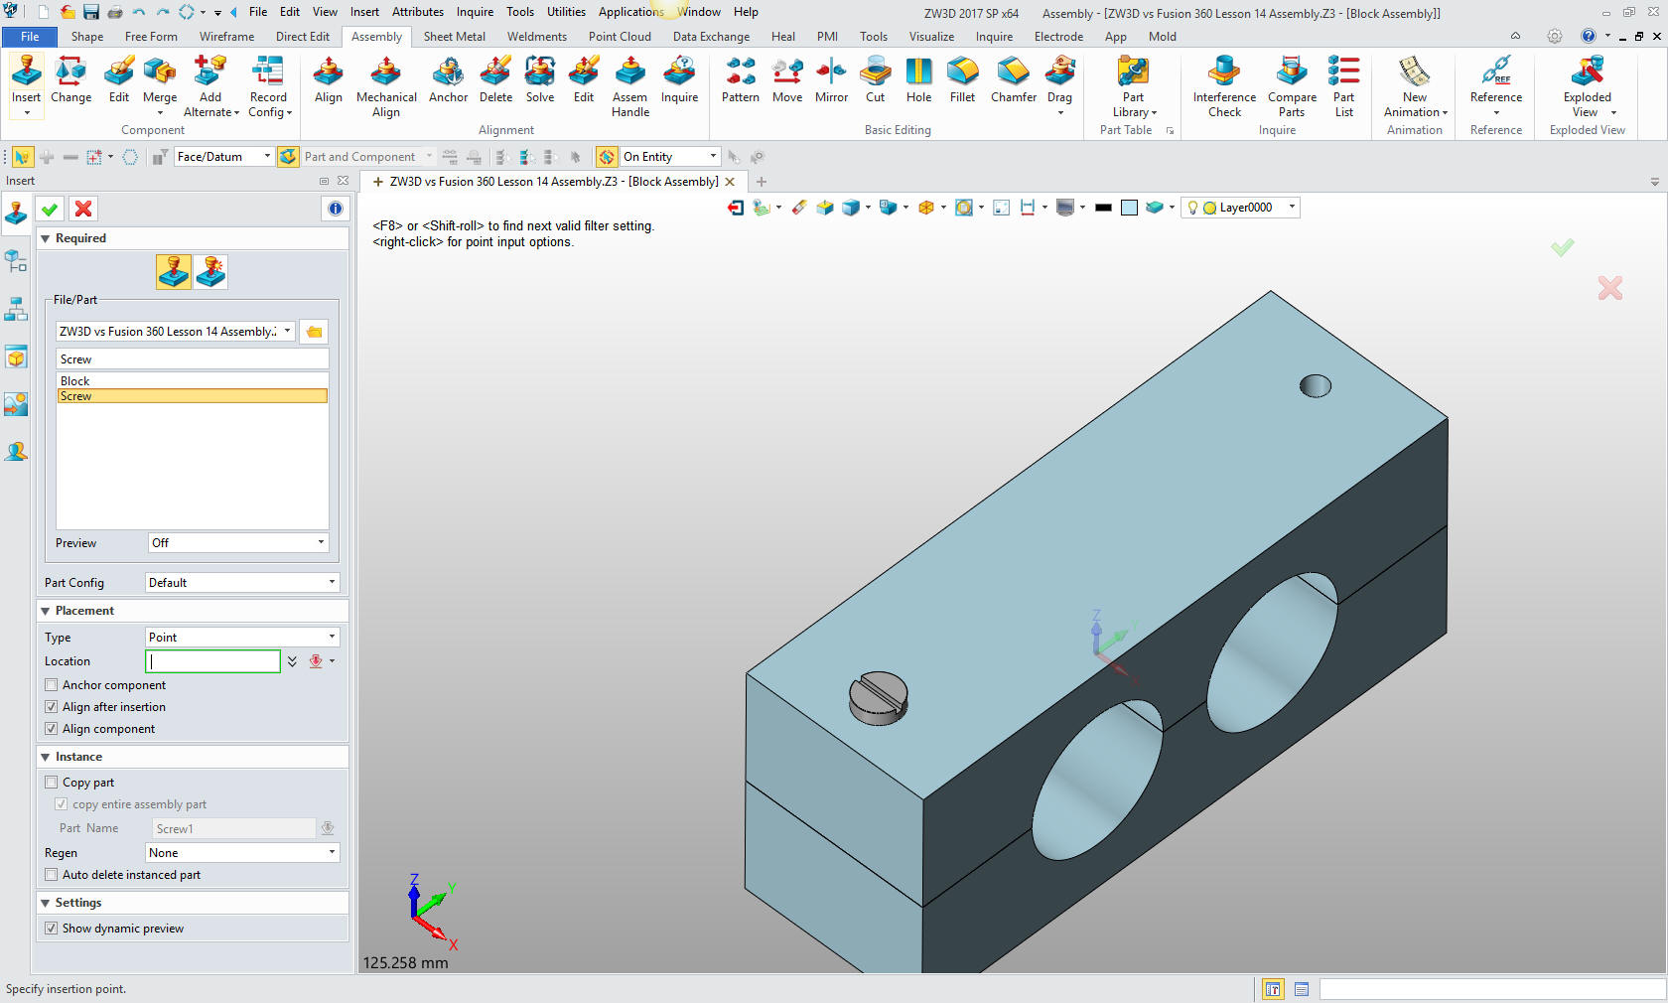
Task: Uncheck the Align component checkbox
Action: pos(51,729)
